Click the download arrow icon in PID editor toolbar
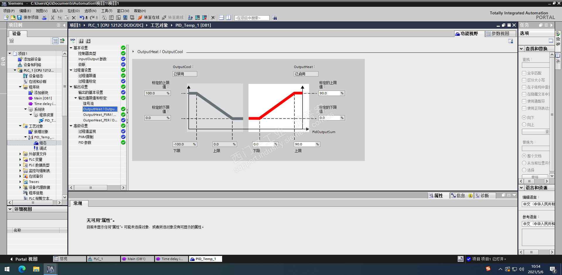Viewport: 562px width, 275px height. pos(88,41)
